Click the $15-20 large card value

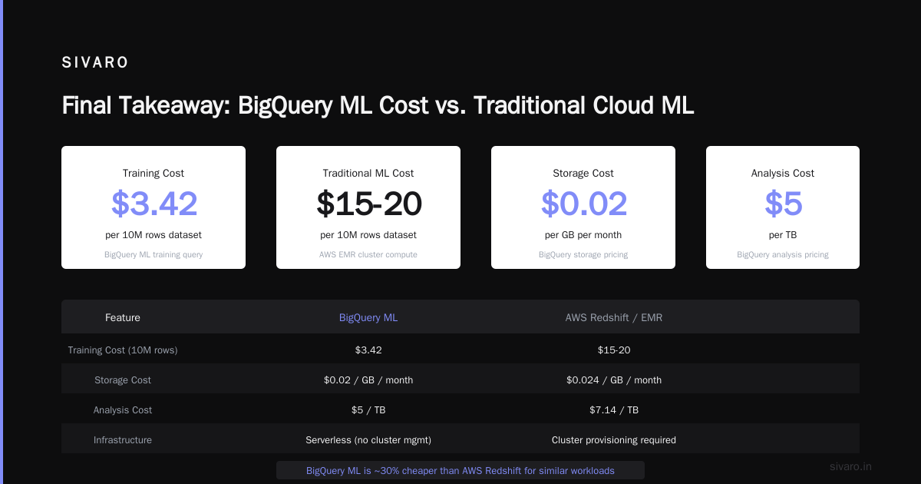[x=369, y=204]
